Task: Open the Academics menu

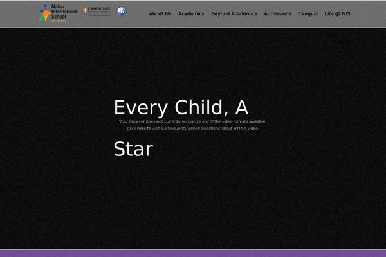Action: click(191, 13)
